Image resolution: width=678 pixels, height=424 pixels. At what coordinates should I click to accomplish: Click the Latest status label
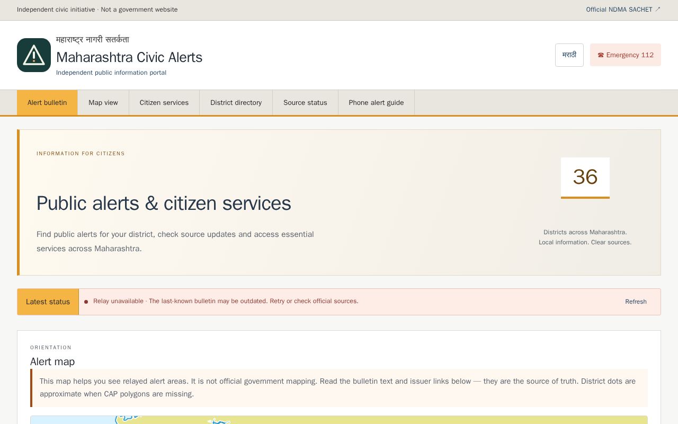pos(48,302)
